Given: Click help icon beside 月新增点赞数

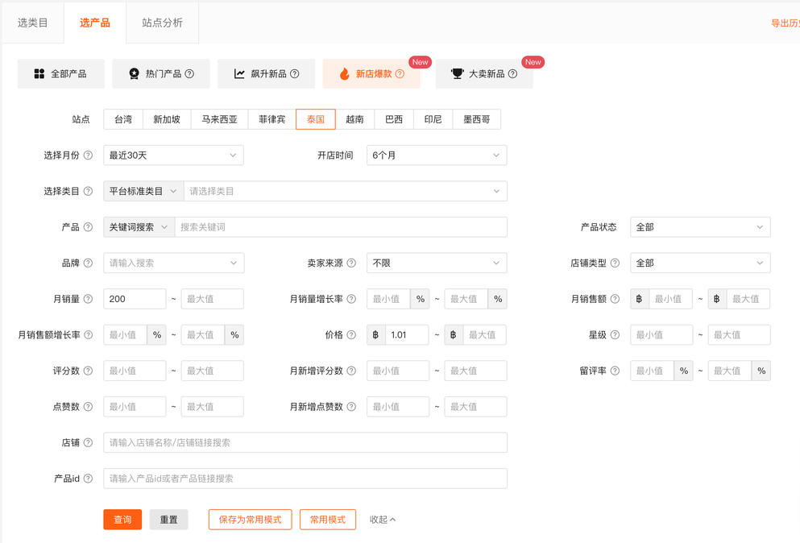Looking at the screenshot, I should click(x=351, y=407).
